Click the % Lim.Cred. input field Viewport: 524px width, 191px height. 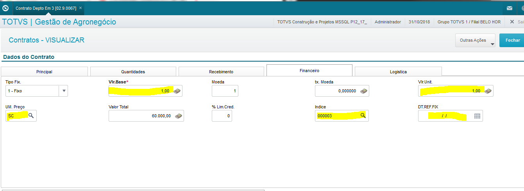[x=222, y=116]
